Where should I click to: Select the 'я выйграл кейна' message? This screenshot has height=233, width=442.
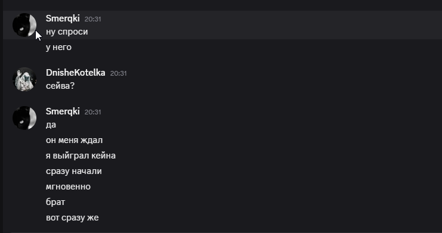(81, 156)
